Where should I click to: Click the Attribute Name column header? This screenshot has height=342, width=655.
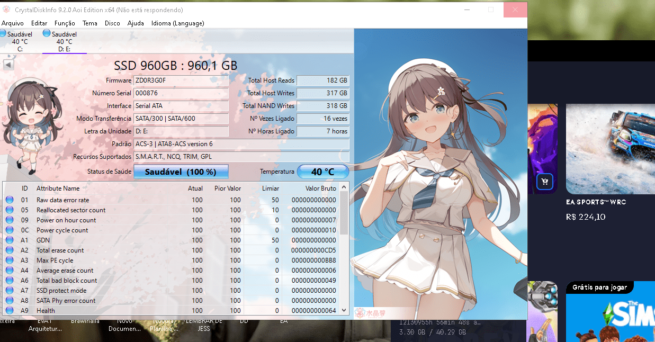pyautogui.click(x=58, y=188)
